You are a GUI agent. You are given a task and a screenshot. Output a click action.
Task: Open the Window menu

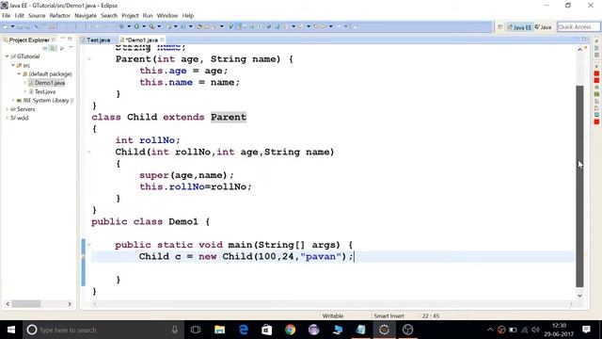click(167, 15)
